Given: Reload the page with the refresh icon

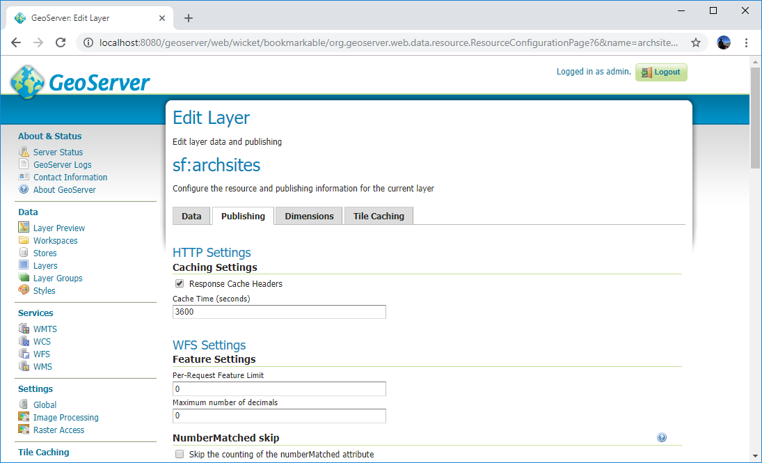Looking at the screenshot, I should click(61, 42).
